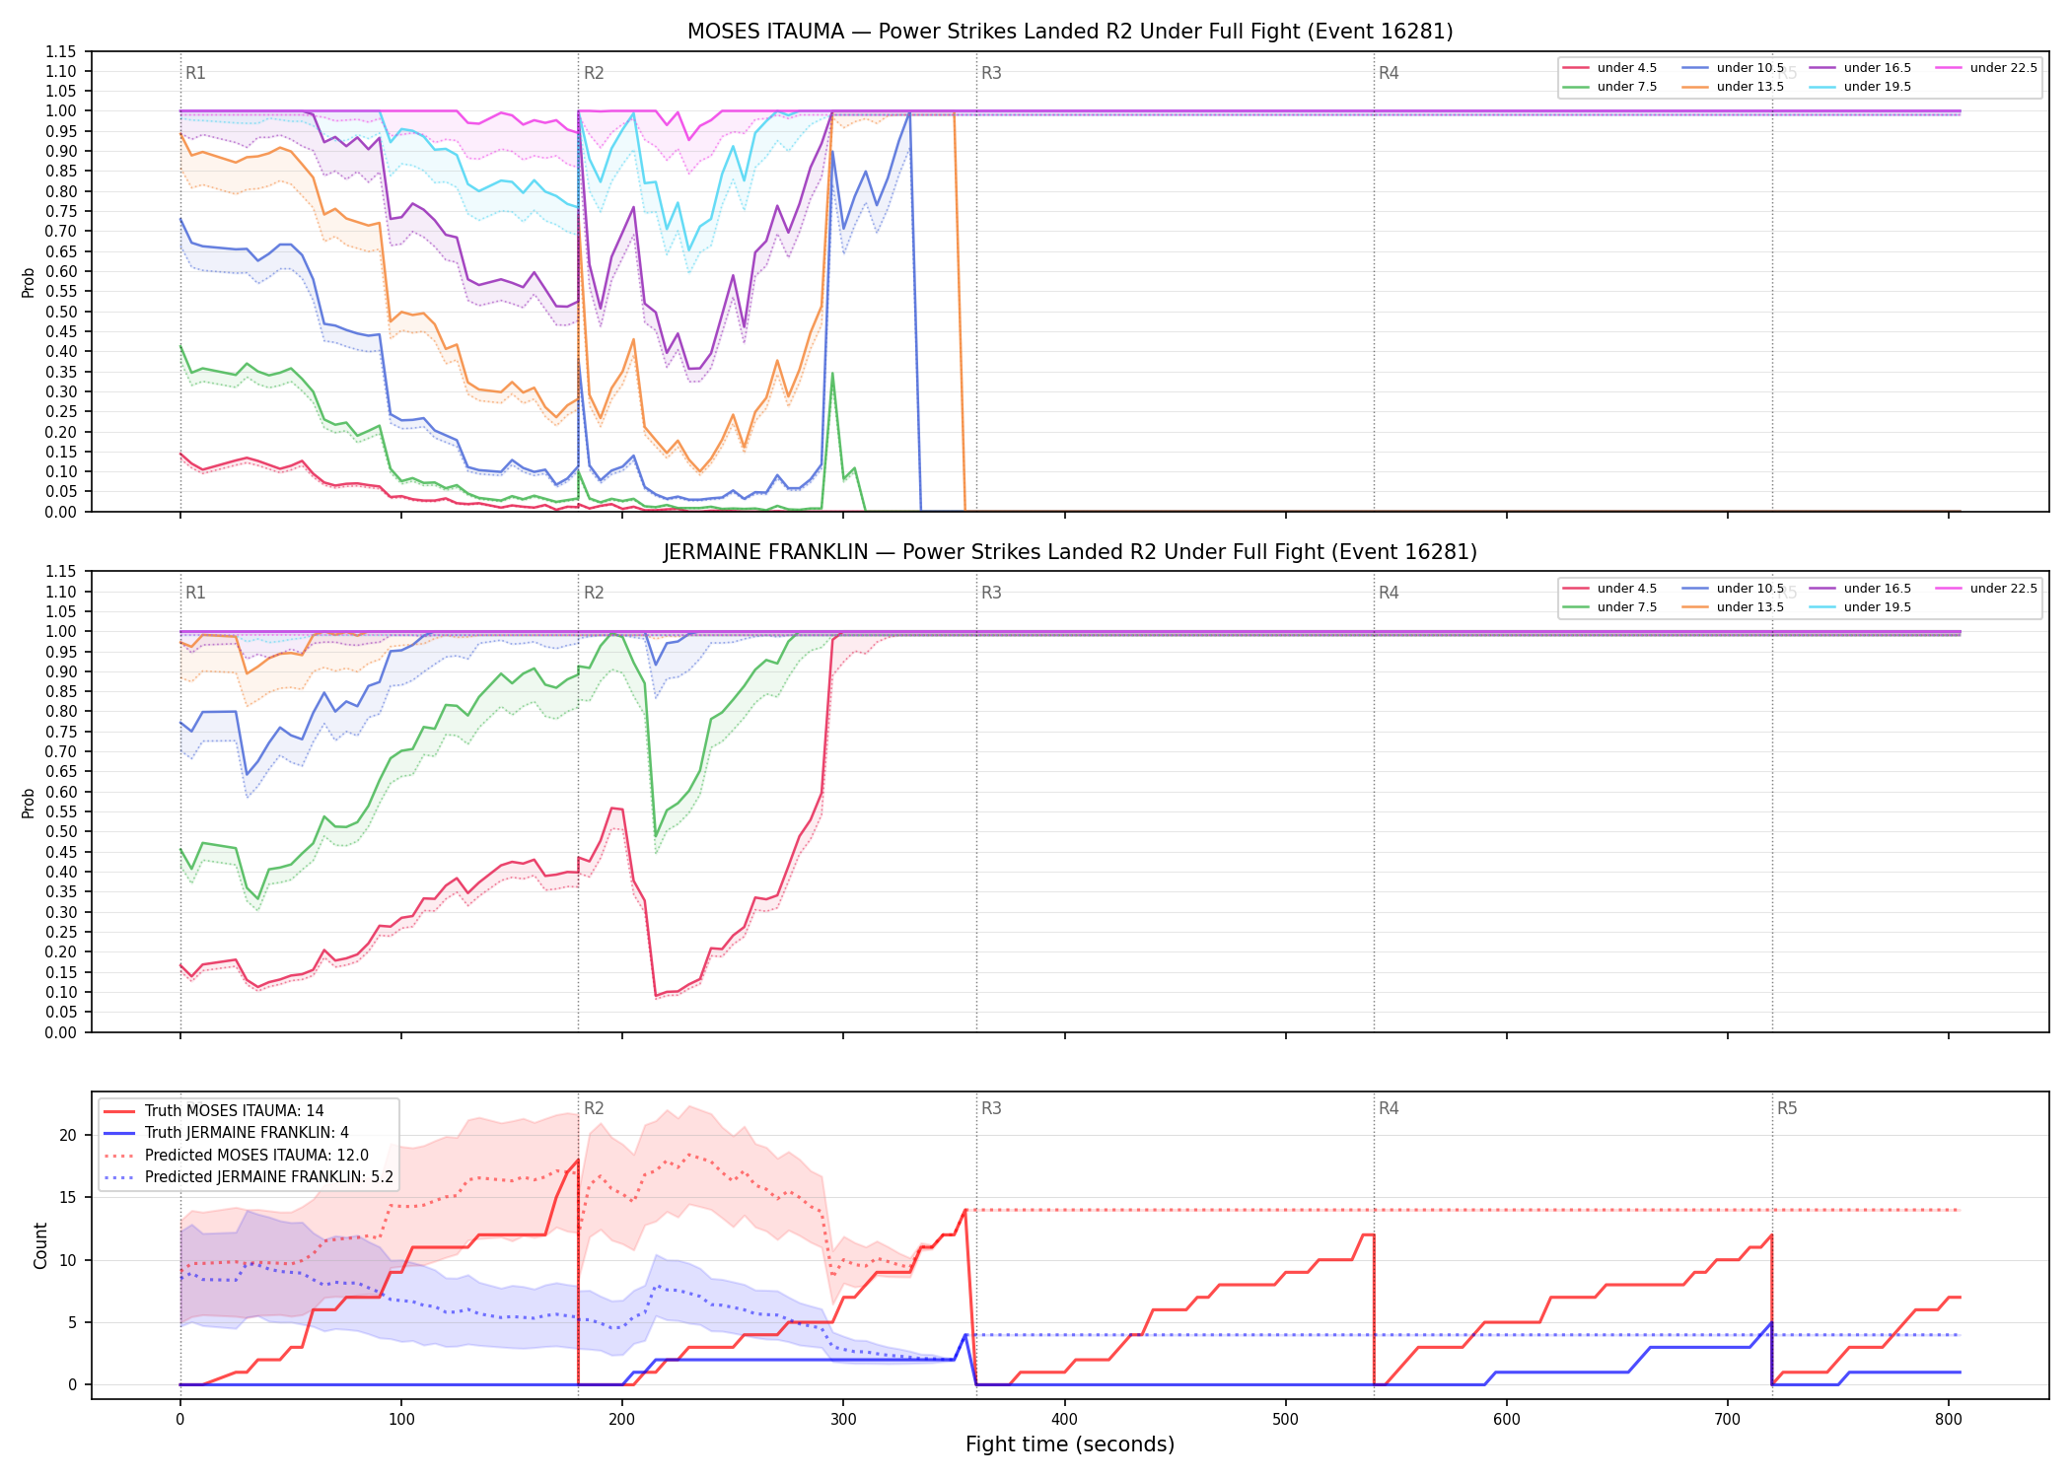Select 'under 19.5' label in Moses Itauma legend
The height and width of the screenshot is (1479, 2071).
(1878, 87)
